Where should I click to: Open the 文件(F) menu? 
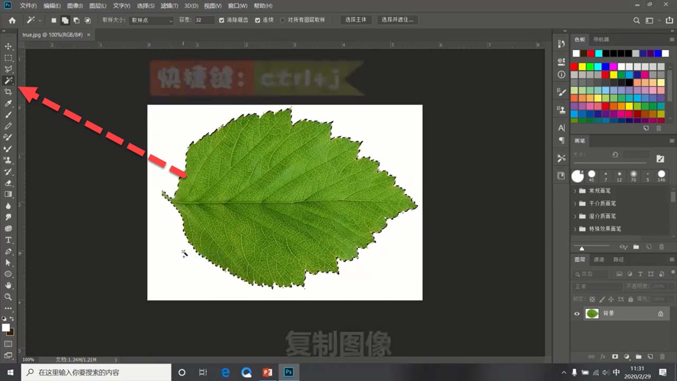click(x=28, y=6)
